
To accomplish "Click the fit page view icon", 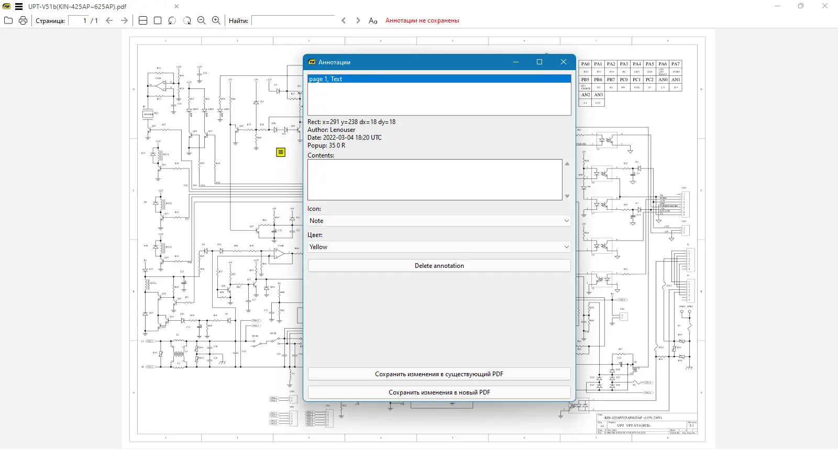I will point(158,20).
